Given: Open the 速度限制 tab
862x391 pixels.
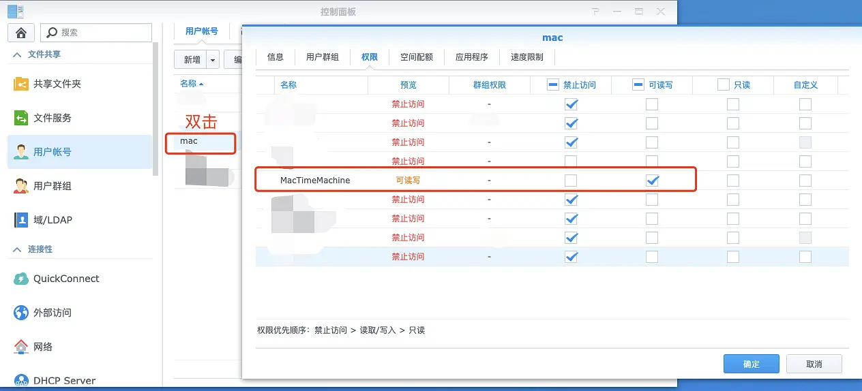Looking at the screenshot, I should (x=527, y=57).
